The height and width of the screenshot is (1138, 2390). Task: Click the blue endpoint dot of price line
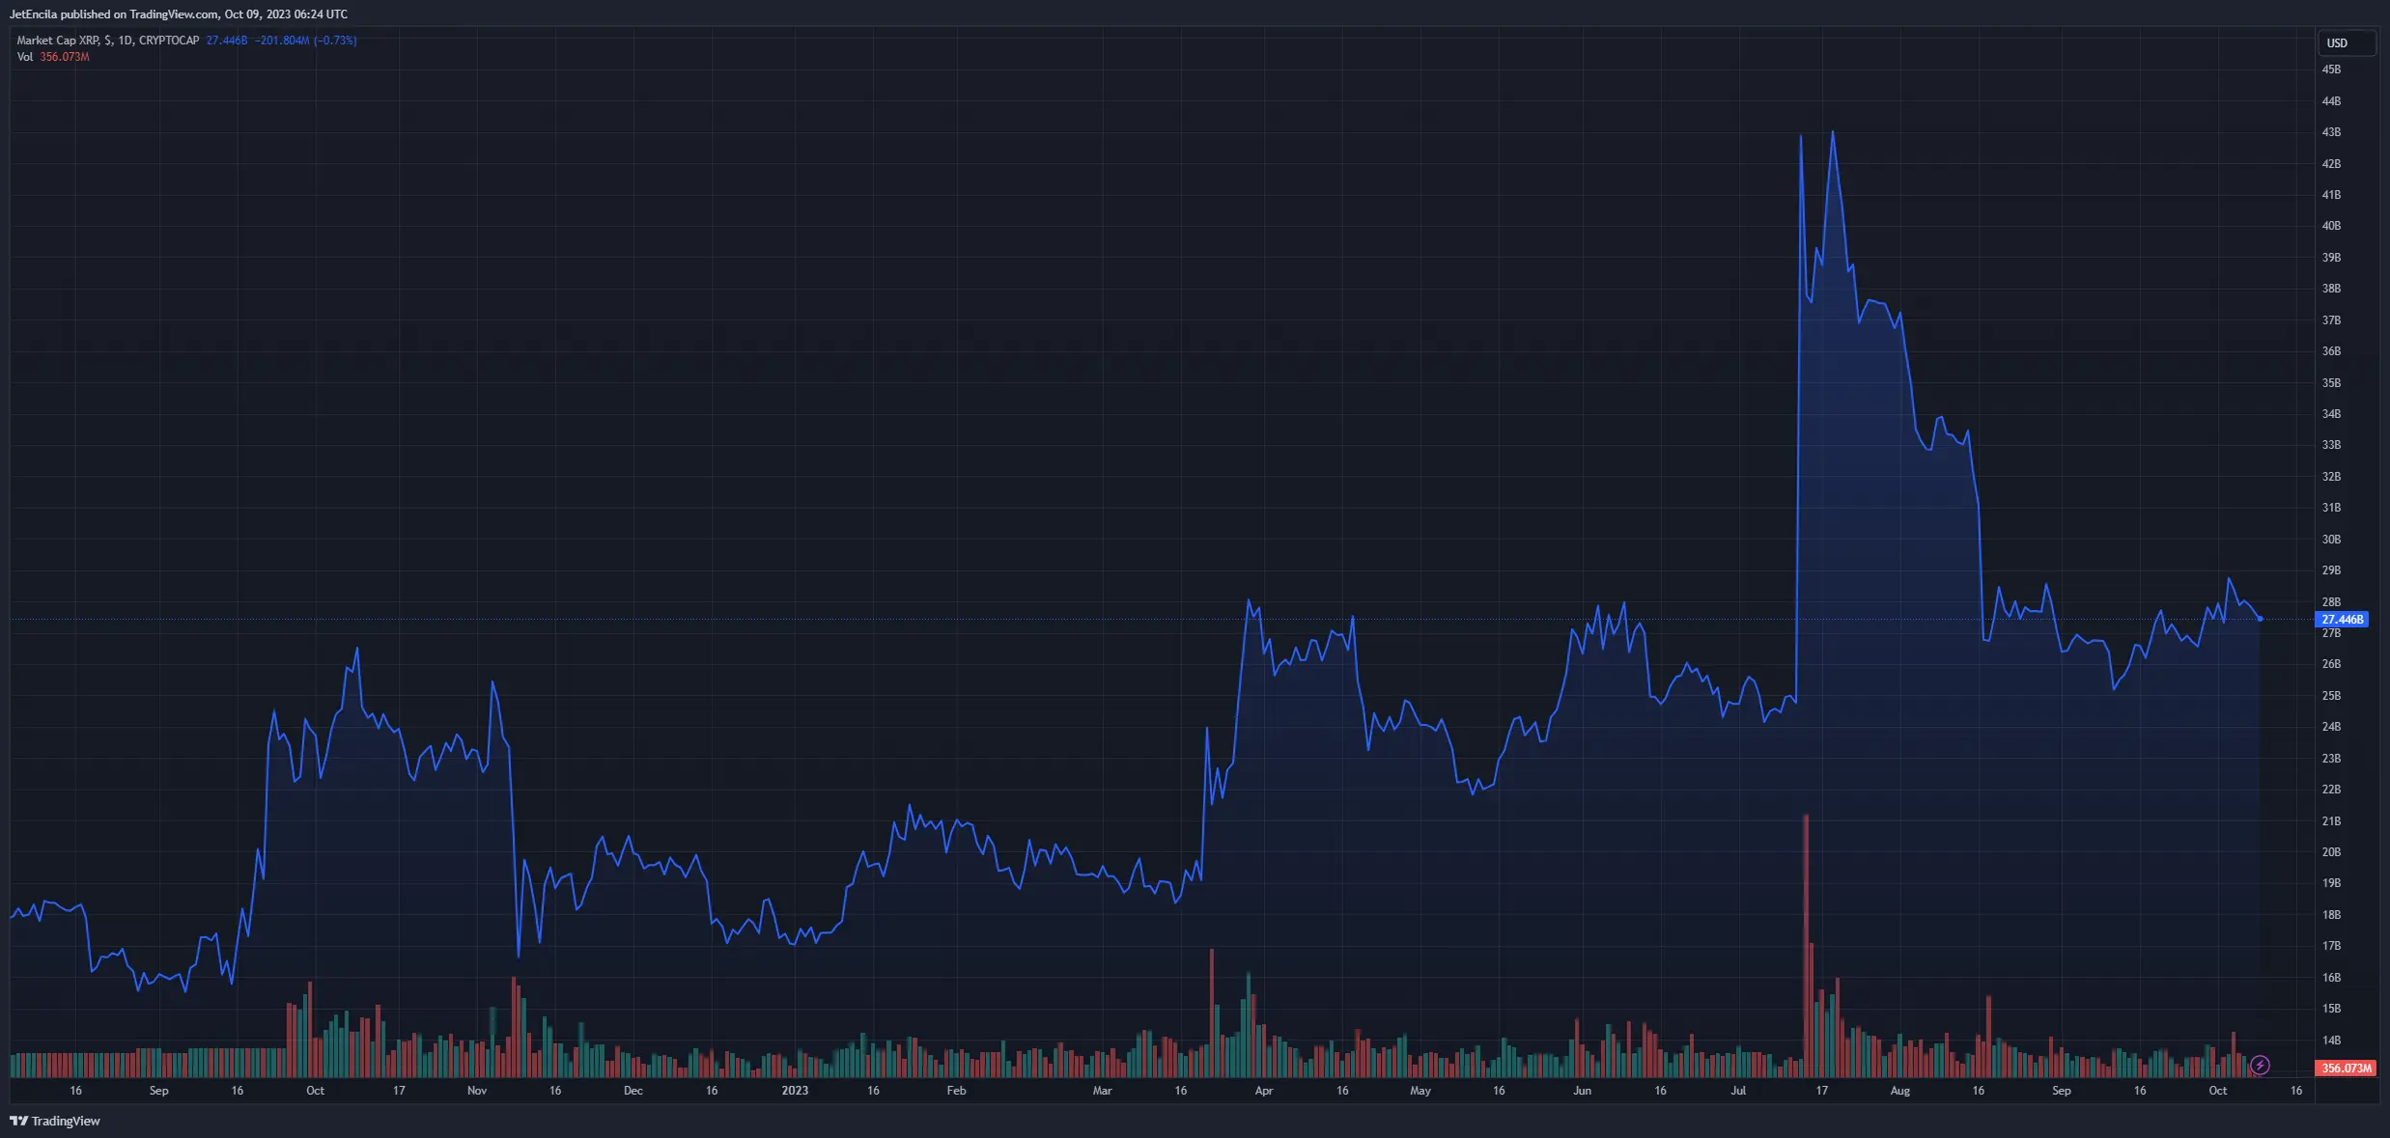(x=2261, y=619)
